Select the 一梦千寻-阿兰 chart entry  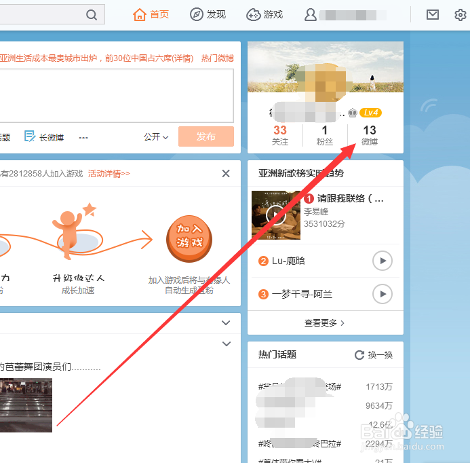click(x=302, y=294)
